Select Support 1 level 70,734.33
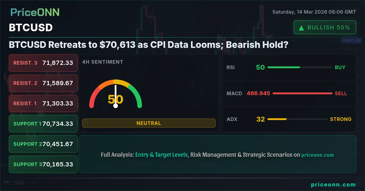The height and width of the screenshot is (191, 365). (43, 124)
